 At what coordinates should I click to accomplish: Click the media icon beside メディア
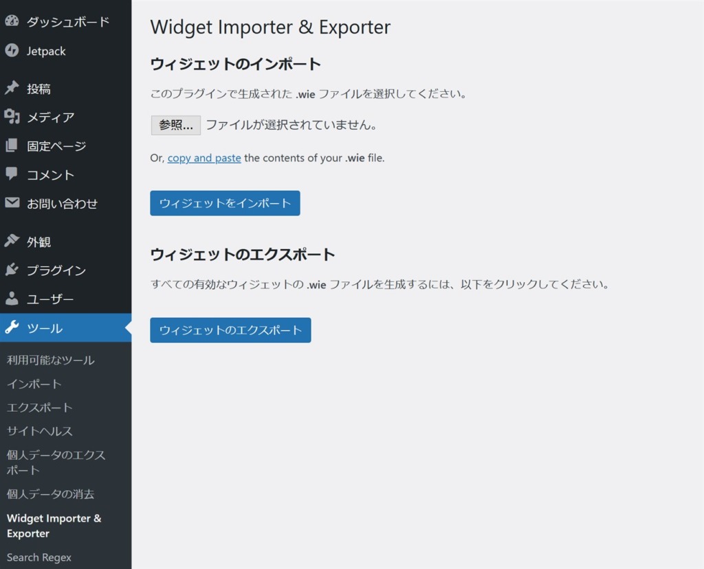click(x=12, y=117)
